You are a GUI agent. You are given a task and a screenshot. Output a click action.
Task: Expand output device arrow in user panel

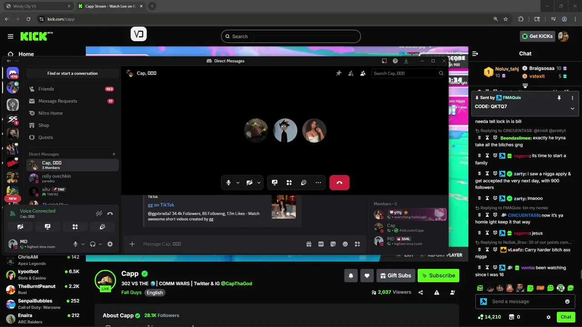[x=100, y=244]
